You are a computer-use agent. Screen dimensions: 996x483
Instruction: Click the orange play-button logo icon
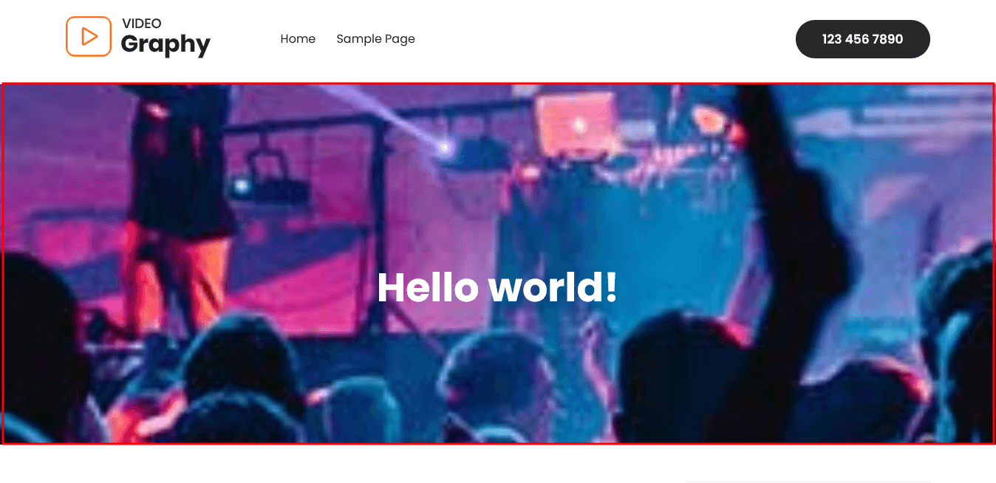pos(89,36)
